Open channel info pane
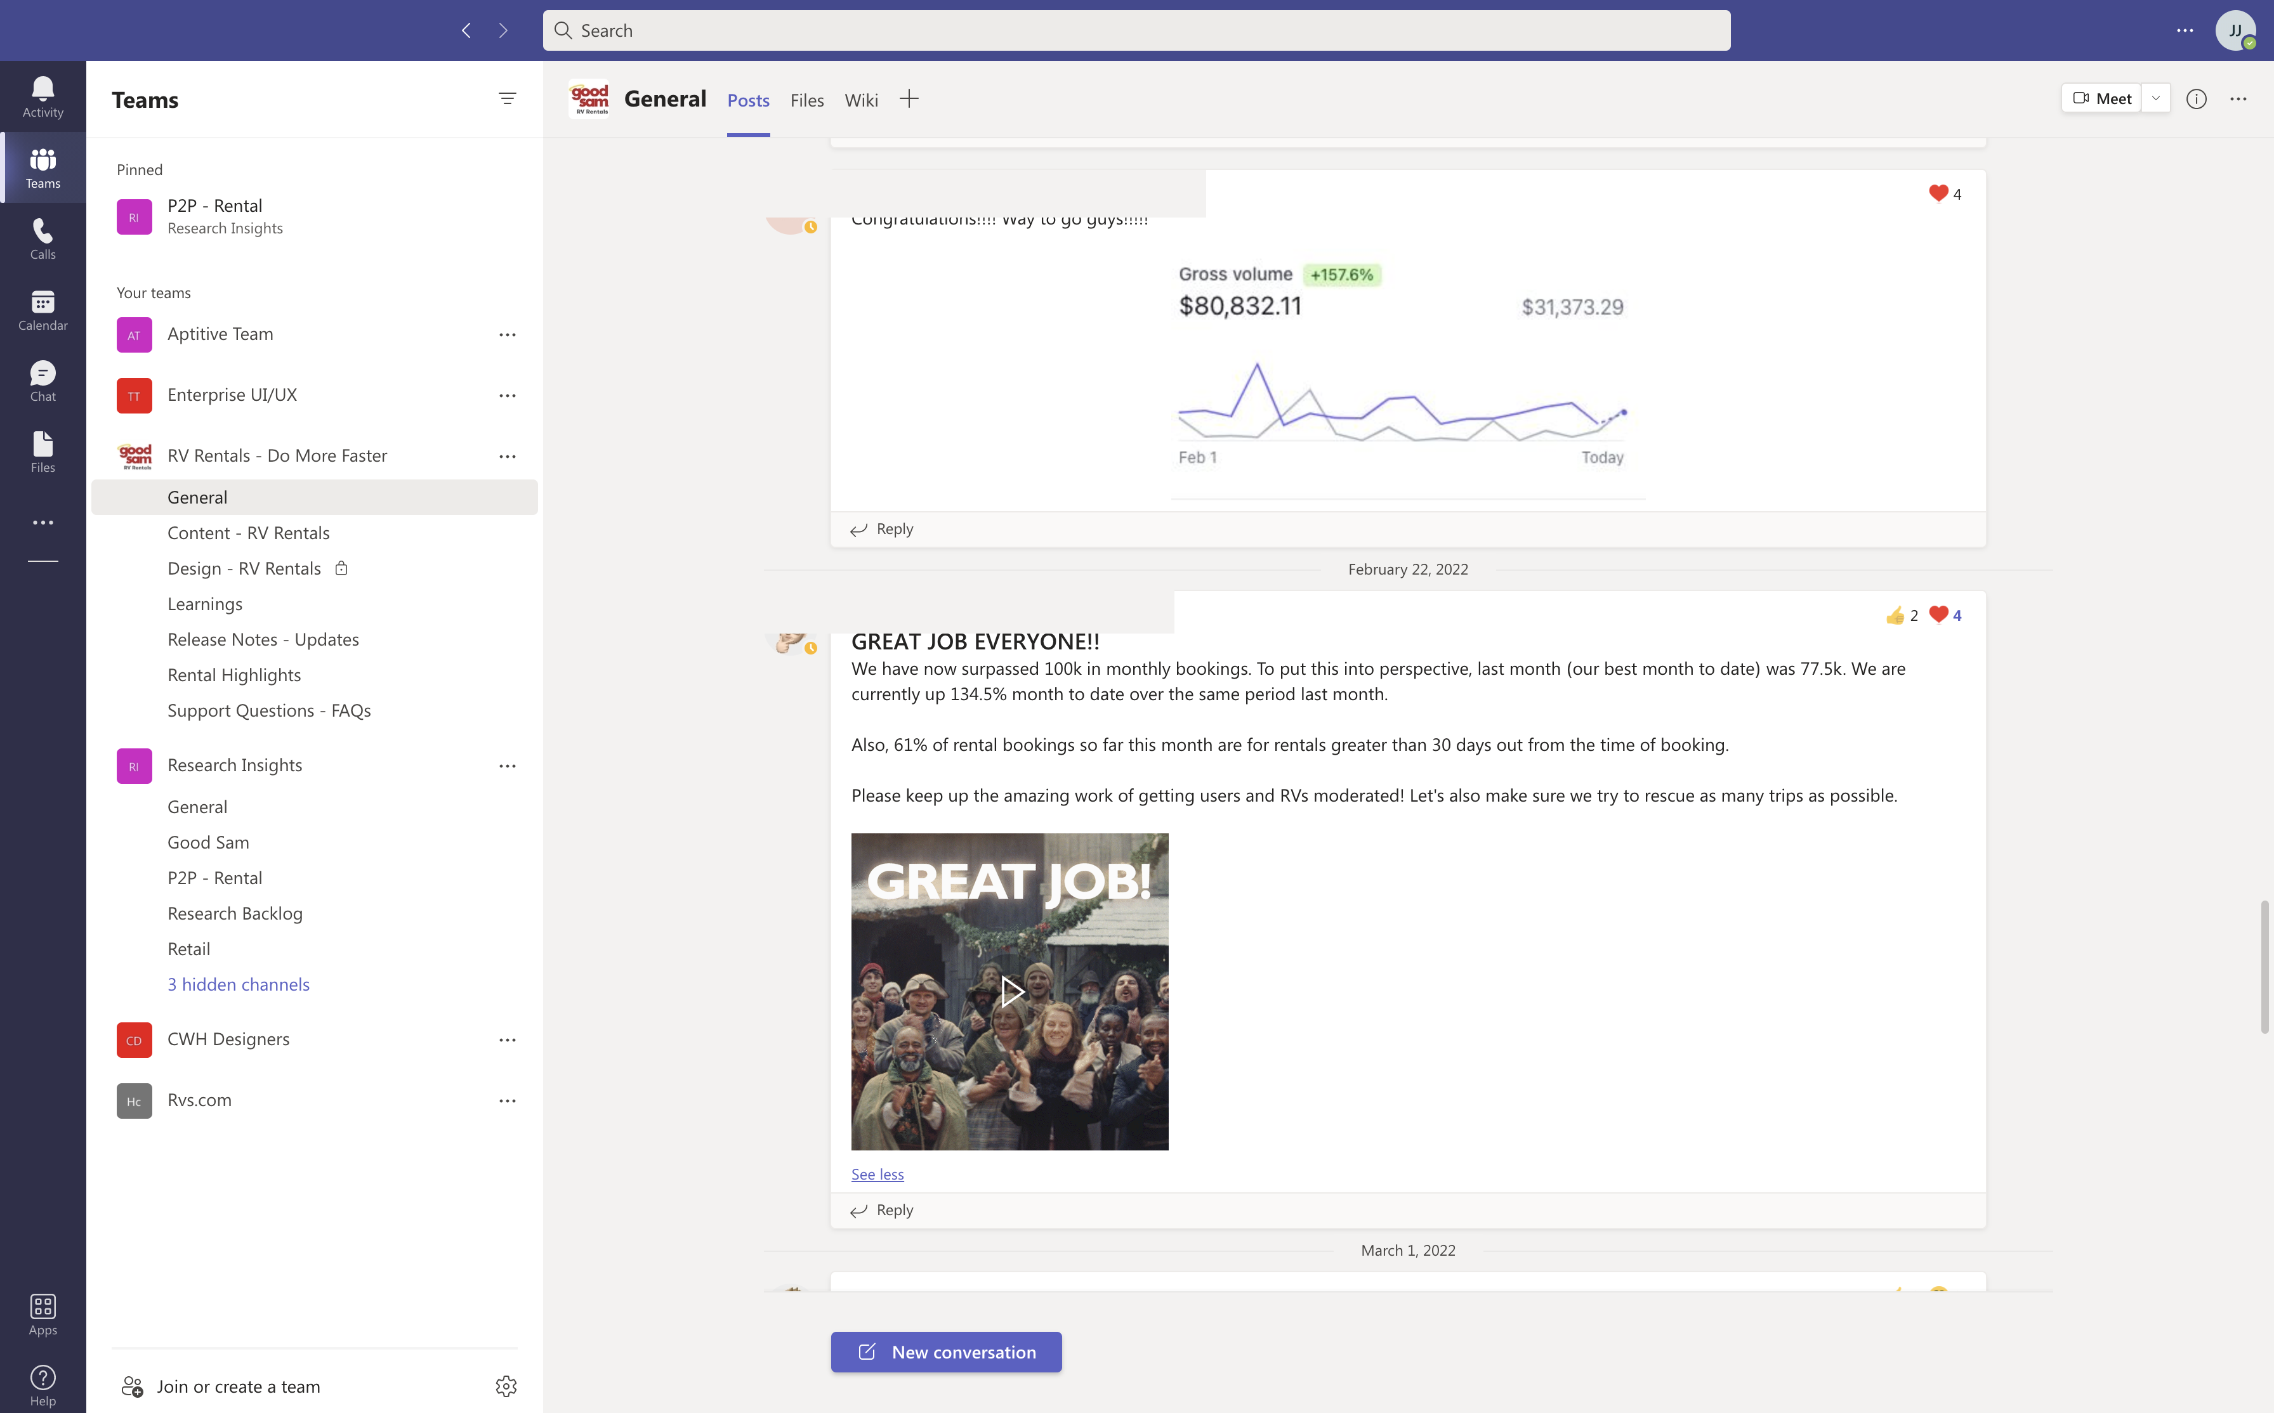Image resolution: width=2274 pixels, height=1413 pixels. (2197, 98)
